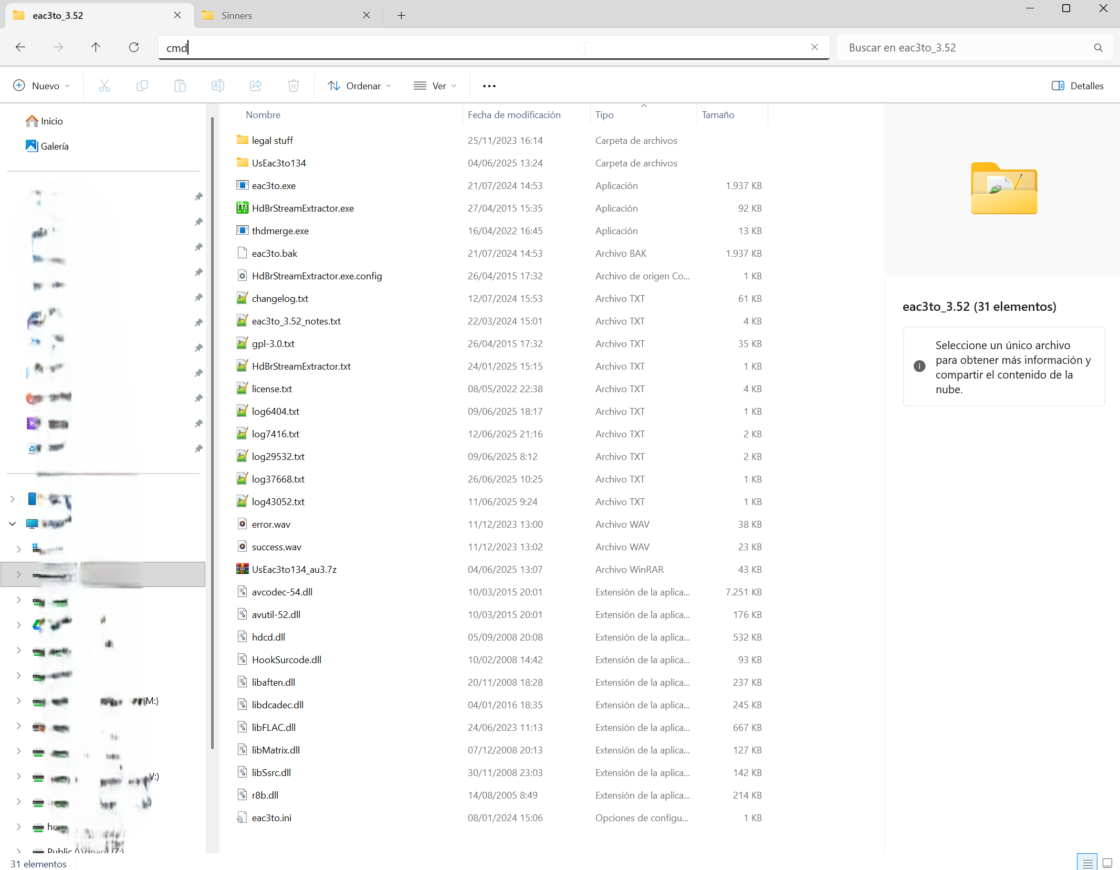
Task: Click the Refresh icon in navigation bar
Action: (x=134, y=47)
